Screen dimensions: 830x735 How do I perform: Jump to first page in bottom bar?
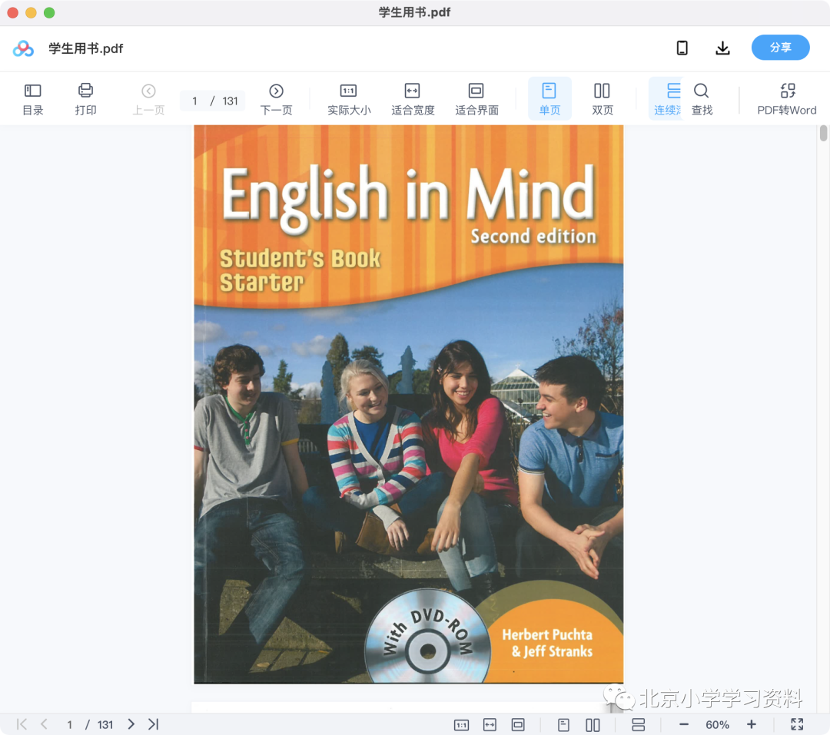[22, 724]
